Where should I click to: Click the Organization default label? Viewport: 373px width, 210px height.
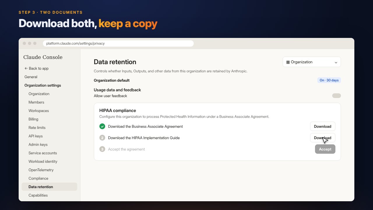112,80
